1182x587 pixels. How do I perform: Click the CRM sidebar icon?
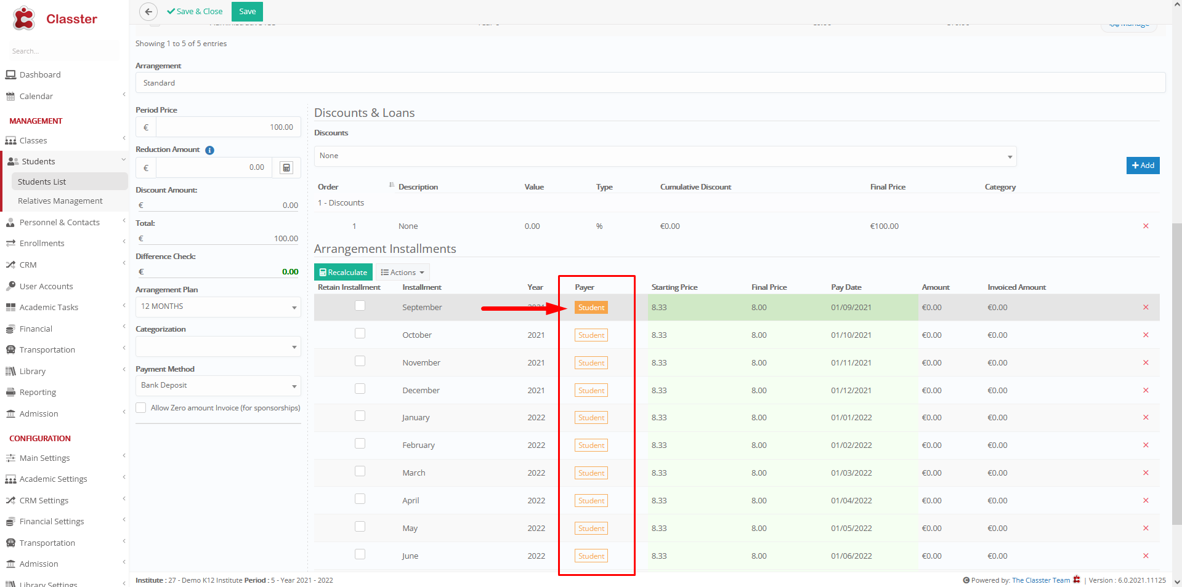pyautogui.click(x=10, y=265)
